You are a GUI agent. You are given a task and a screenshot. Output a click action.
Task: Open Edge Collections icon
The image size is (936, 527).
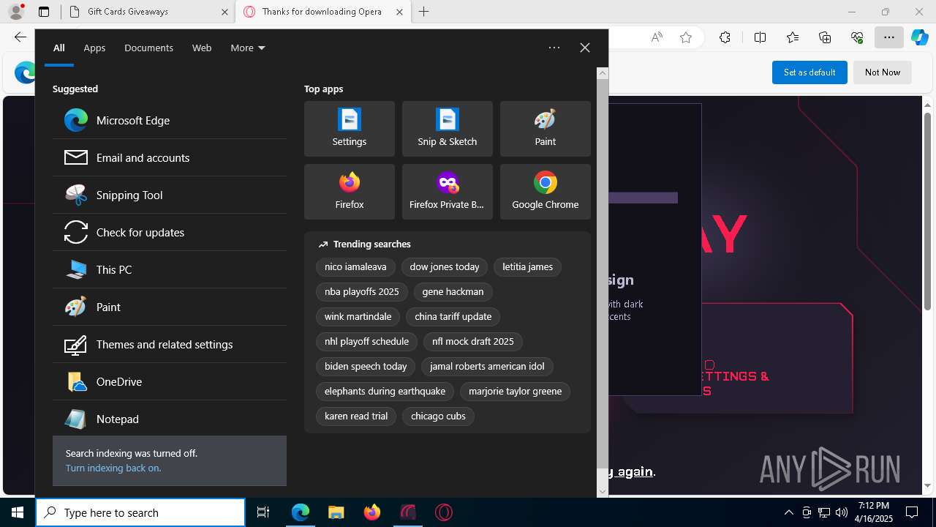click(825, 37)
